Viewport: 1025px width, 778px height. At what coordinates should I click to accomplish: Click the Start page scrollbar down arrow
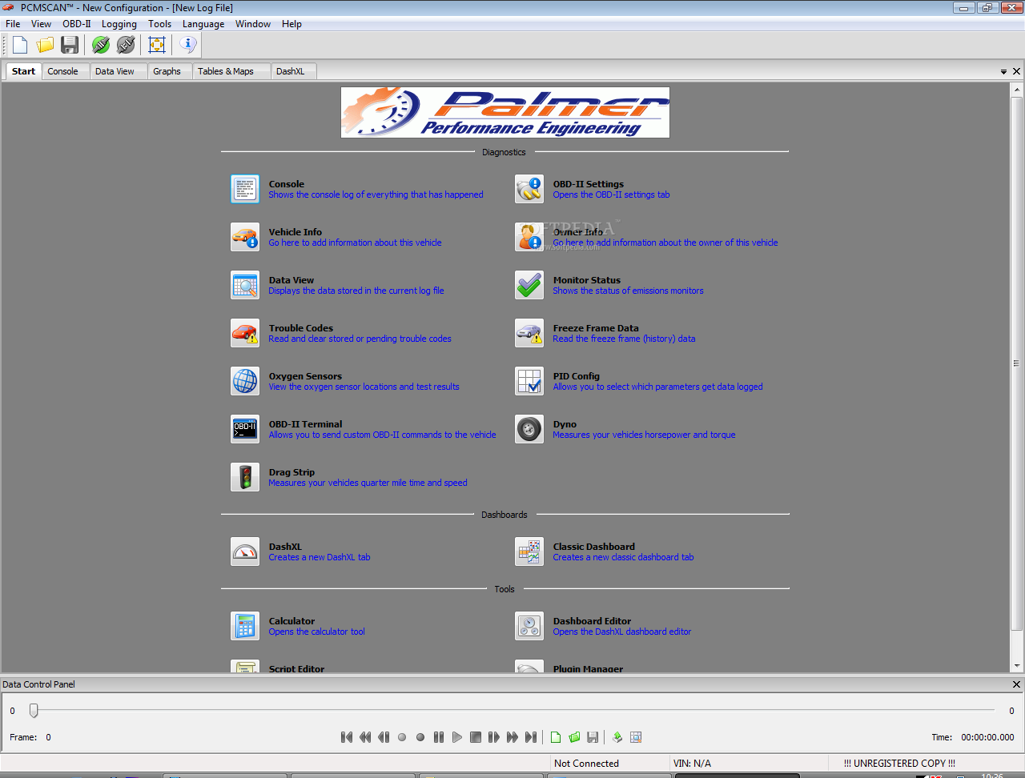click(x=1017, y=666)
